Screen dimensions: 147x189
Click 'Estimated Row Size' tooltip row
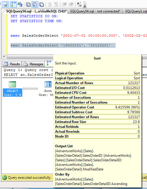pos(97,122)
